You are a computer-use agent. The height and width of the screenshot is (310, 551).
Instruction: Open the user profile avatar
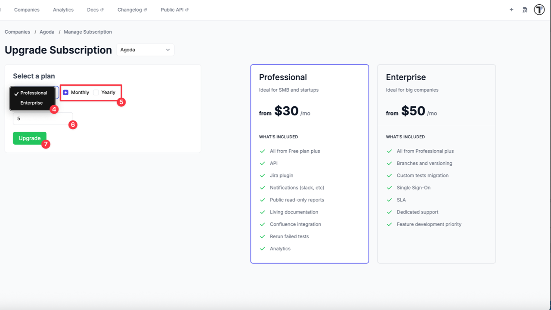tap(539, 9)
